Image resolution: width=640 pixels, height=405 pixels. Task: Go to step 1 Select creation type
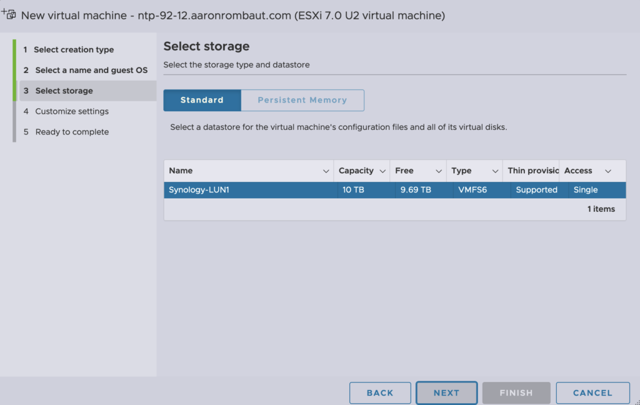tap(74, 49)
